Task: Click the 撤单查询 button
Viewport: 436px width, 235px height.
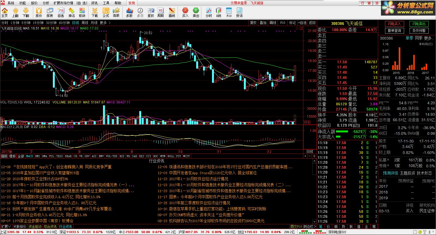Action: [395, 31]
